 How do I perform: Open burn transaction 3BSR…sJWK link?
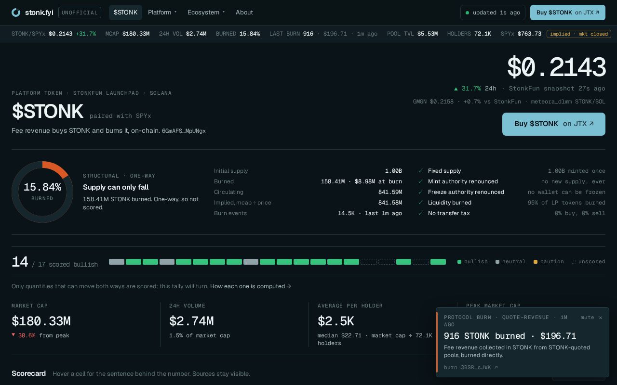[471, 368]
